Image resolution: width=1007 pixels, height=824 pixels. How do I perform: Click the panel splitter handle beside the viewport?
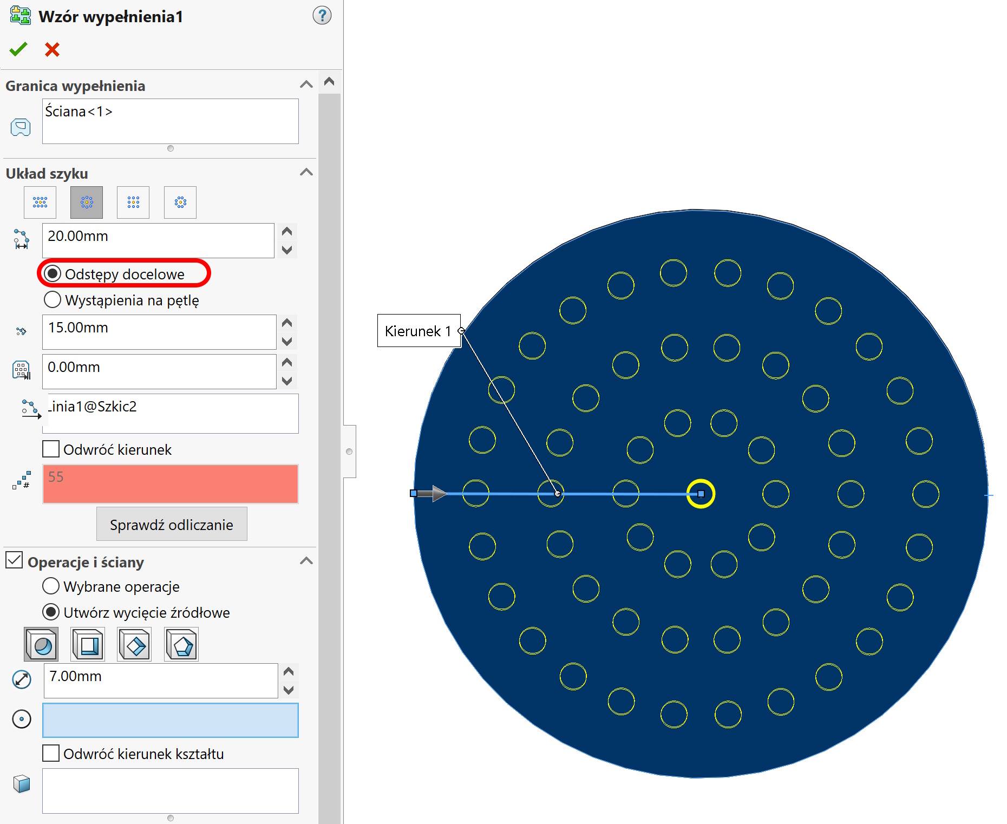pyautogui.click(x=350, y=451)
